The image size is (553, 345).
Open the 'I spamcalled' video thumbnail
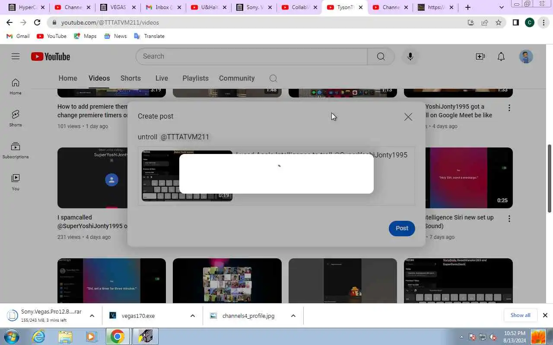[x=92, y=178]
